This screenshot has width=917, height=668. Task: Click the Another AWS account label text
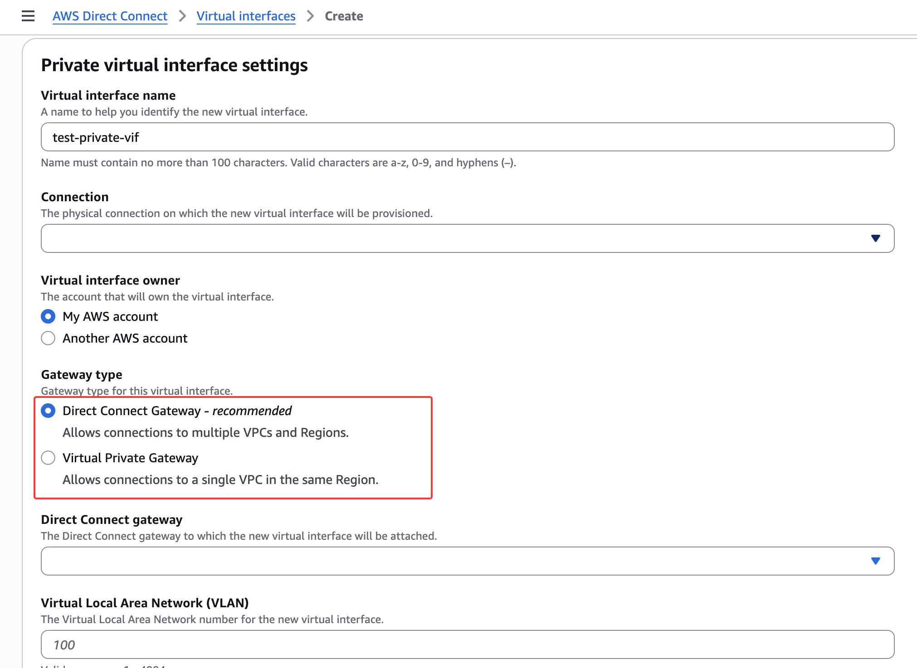tap(125, 338)
